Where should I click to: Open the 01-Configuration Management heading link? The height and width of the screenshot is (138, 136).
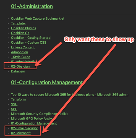(x=47, y=83)
